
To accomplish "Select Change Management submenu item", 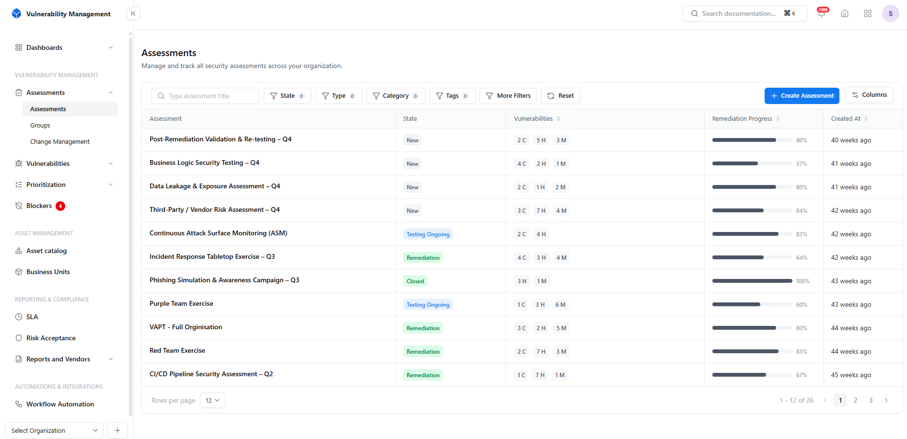I will (60, 141).
